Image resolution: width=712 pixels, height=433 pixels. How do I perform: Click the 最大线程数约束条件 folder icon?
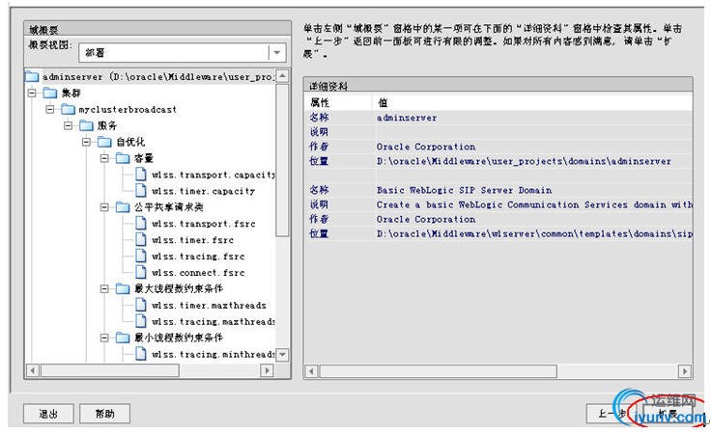click(x=123, y=288)
